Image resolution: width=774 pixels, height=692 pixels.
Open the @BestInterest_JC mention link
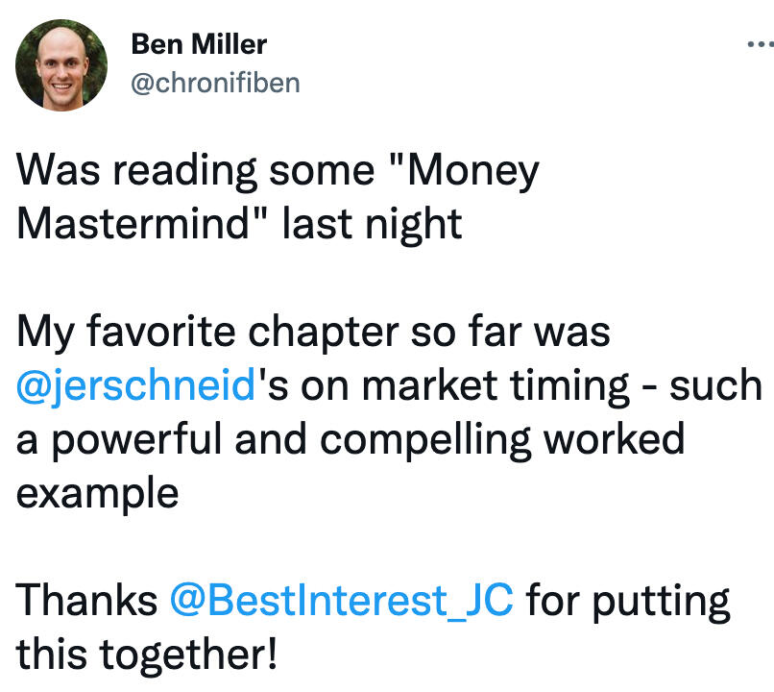(341, 601)
